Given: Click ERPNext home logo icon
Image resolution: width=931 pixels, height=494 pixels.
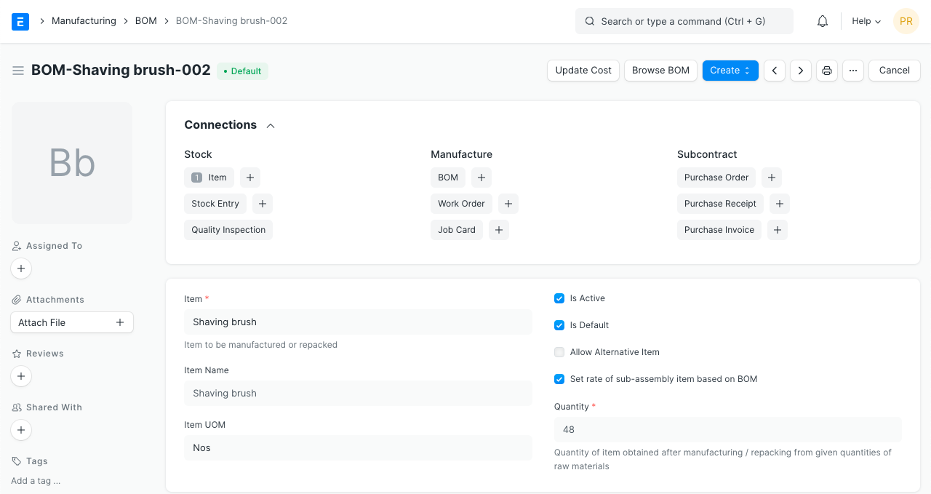Looking at the screenshot, I should coord(20,21).
